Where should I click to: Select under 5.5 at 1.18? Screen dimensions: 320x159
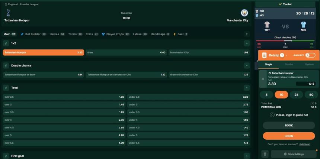click(x=188, y=143)
